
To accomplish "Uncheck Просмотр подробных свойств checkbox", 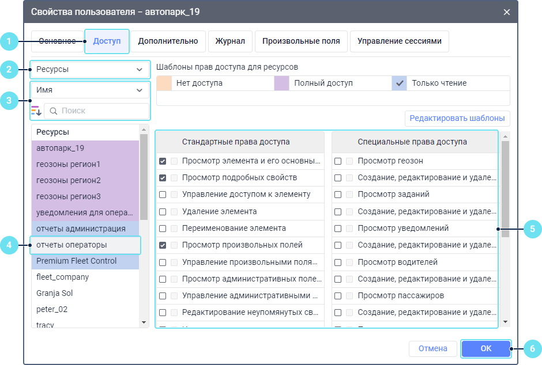I will (x=163, y=178).
